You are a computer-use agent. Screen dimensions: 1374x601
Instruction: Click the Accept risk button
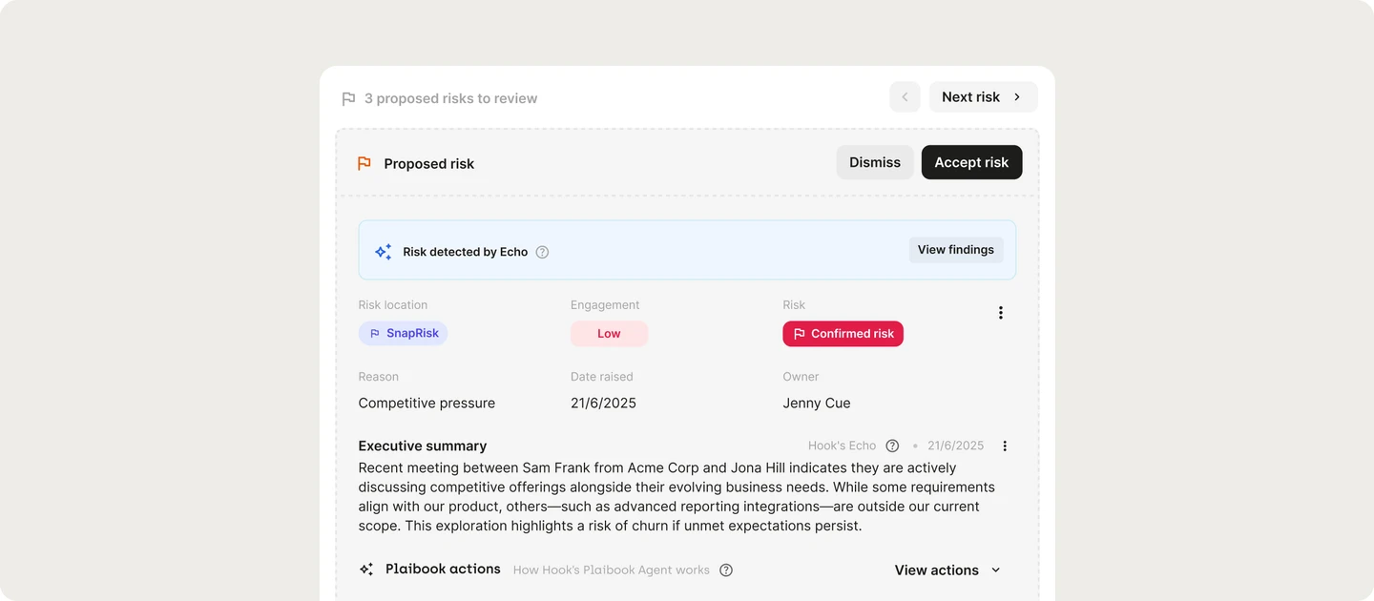tap(971, 162)
